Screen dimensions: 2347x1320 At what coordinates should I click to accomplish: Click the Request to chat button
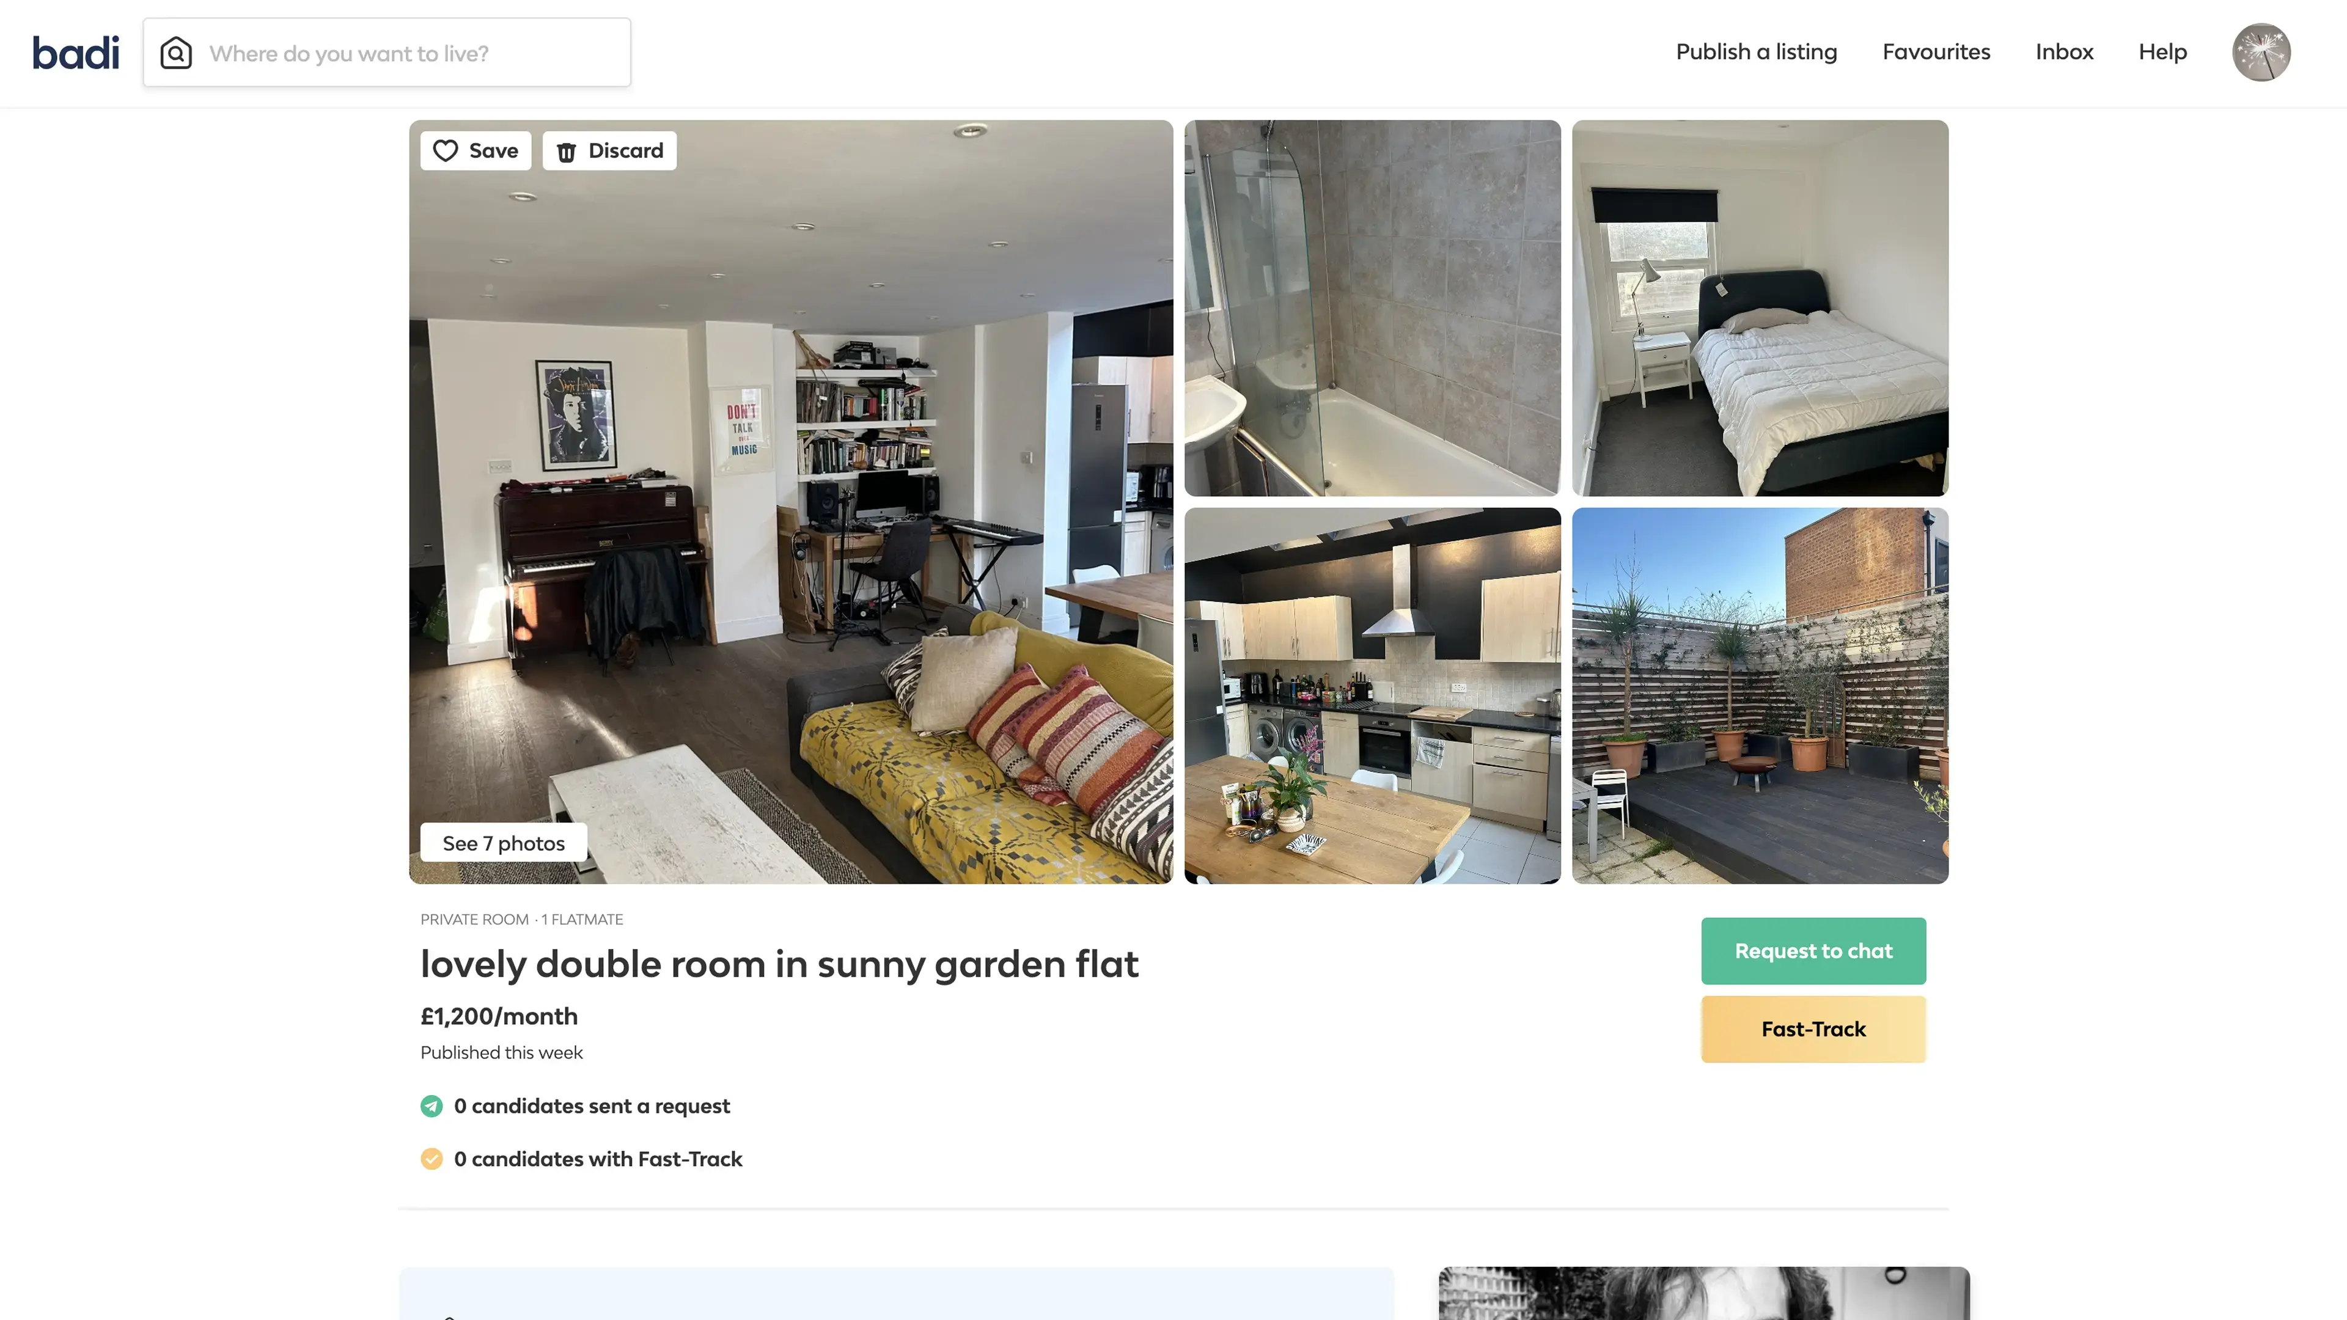pos(1813,951)
